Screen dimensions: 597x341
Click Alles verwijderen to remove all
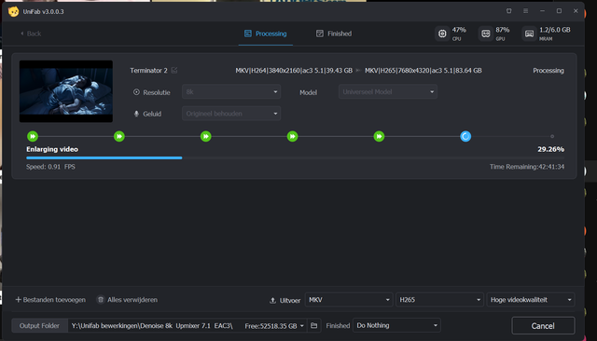(127, 300)
